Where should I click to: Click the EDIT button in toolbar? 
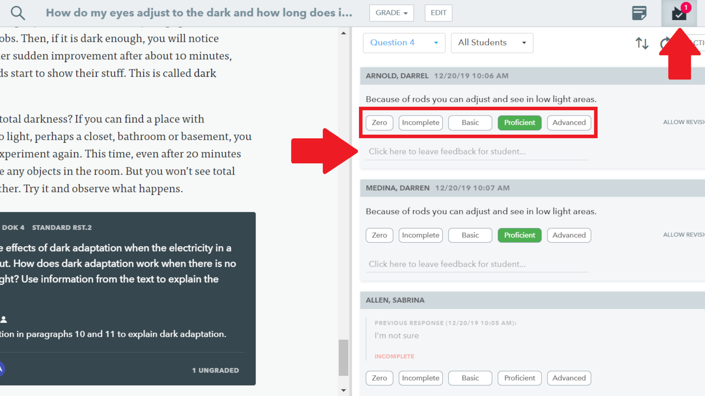coord(438,12)
